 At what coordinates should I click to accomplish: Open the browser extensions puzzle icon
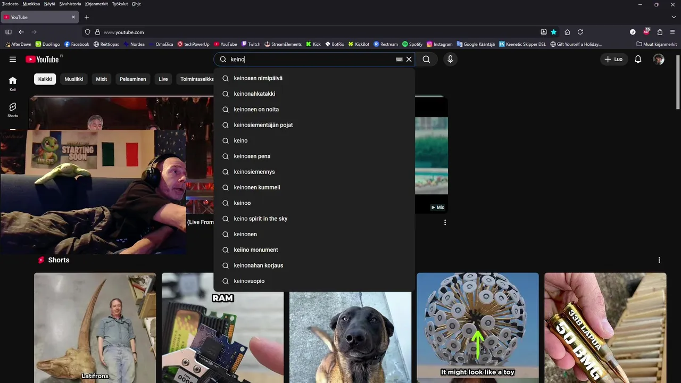tap(660, 32)
